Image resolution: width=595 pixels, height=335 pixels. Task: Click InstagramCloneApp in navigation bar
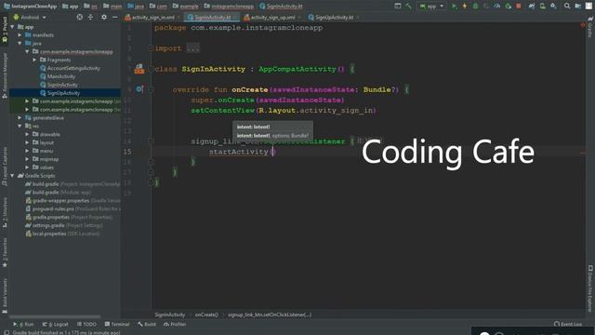click(31, 7)
